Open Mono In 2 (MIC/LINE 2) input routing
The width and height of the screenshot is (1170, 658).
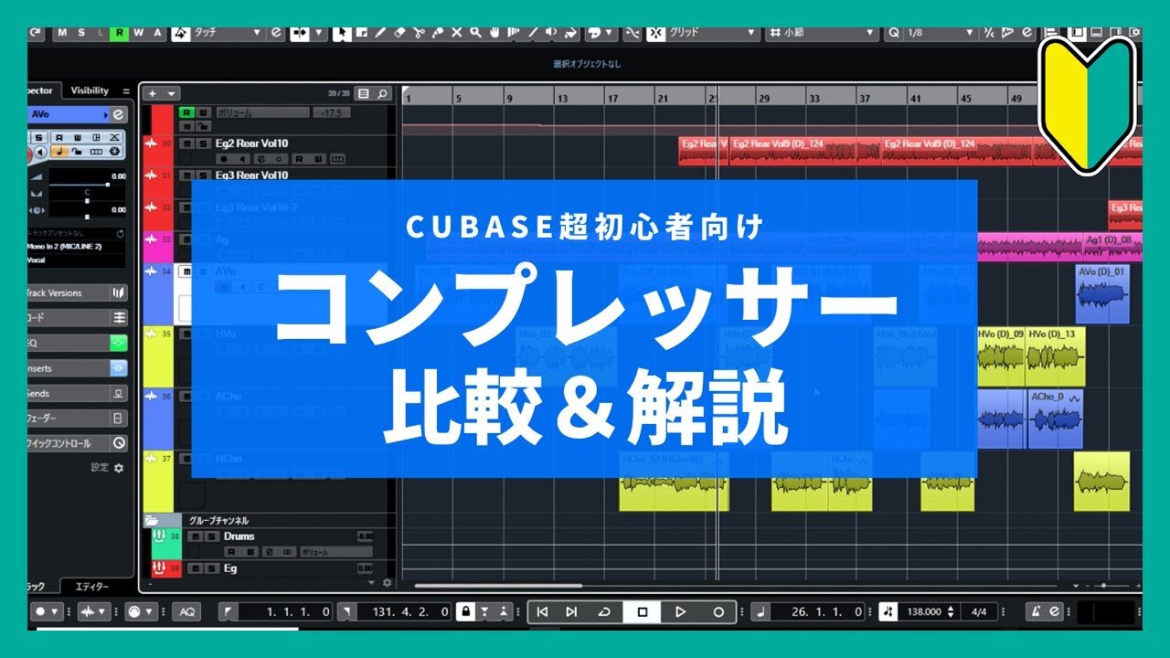point(77,247)
